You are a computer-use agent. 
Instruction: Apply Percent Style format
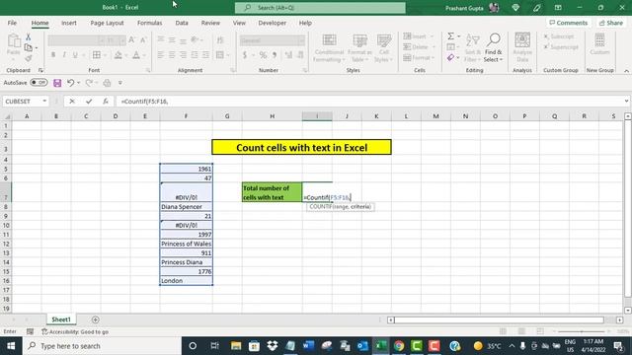263,55
